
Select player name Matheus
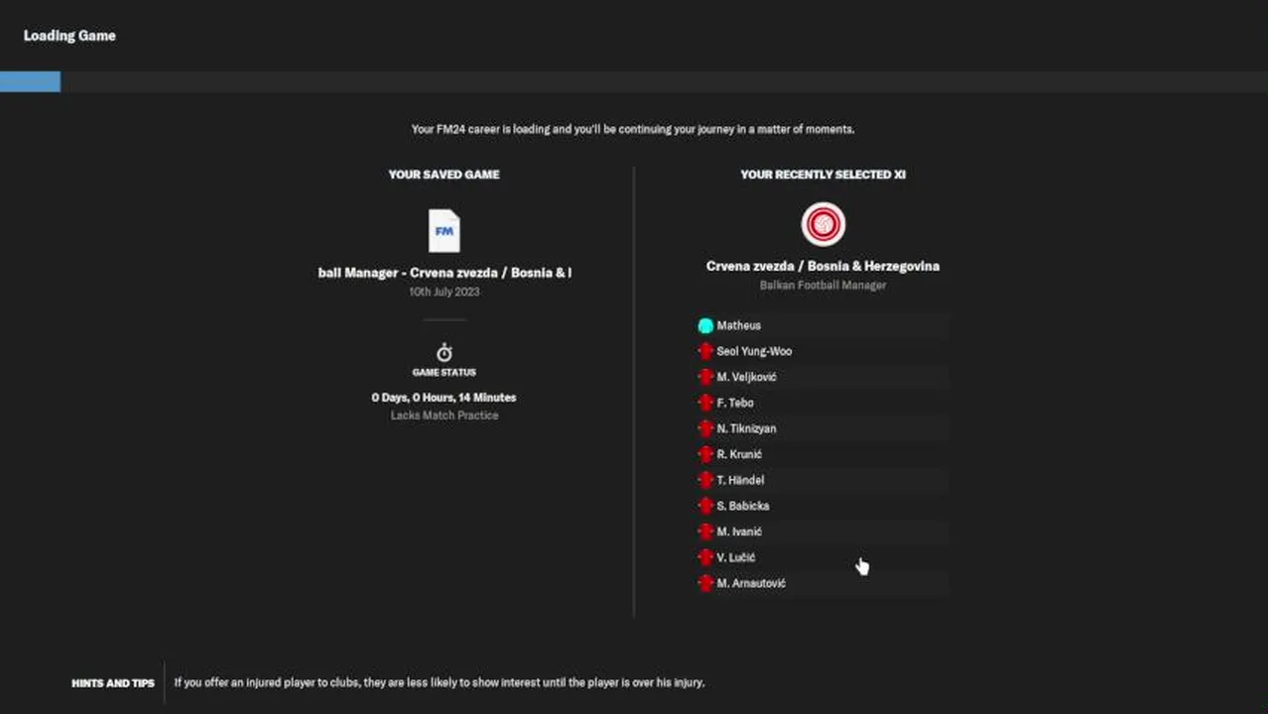739,325
